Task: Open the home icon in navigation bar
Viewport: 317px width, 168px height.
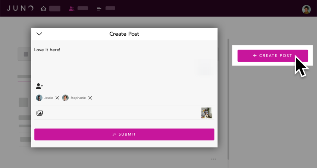Action: pos(44,9)
